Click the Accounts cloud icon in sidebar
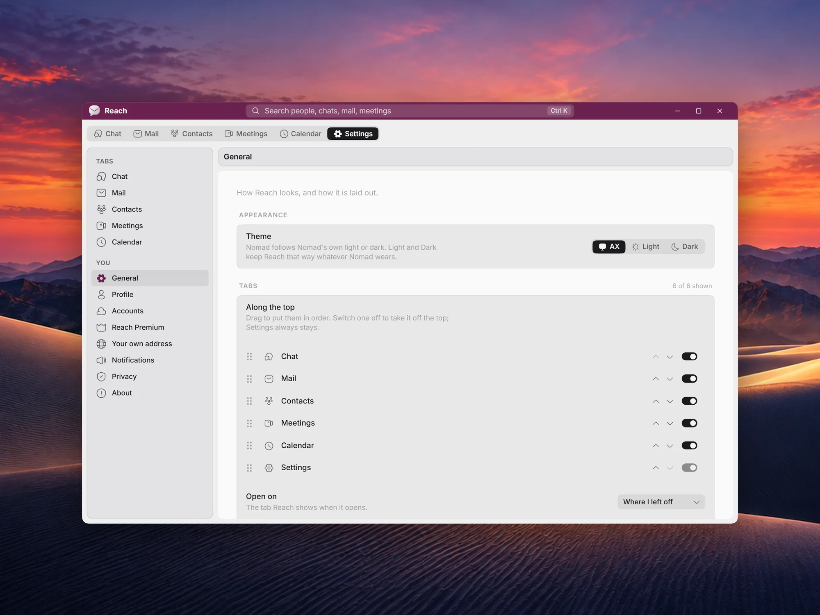Screen dimensions: 820x615 (x=101, y=311)
